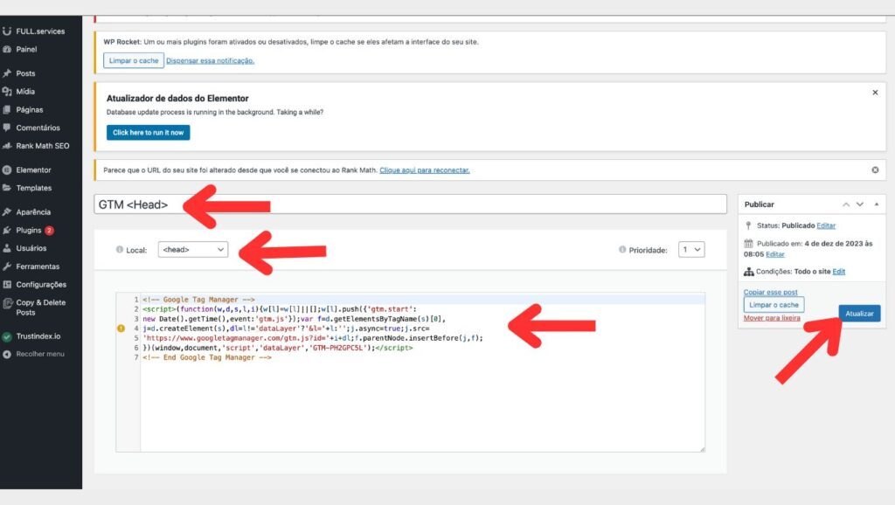This screenshot has height=505, width=895.
Task: Click the Configurações settings icon
Action: (7, 284)
